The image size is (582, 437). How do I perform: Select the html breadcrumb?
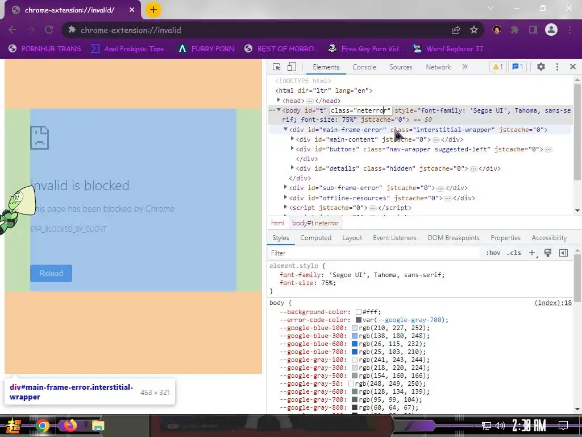(277, 223)
